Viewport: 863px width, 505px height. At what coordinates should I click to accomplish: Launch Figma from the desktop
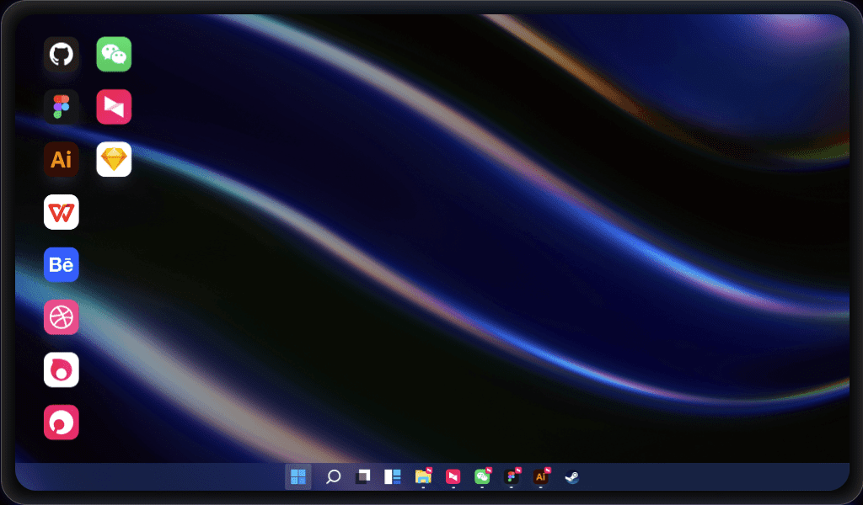[x=62, y=107]
